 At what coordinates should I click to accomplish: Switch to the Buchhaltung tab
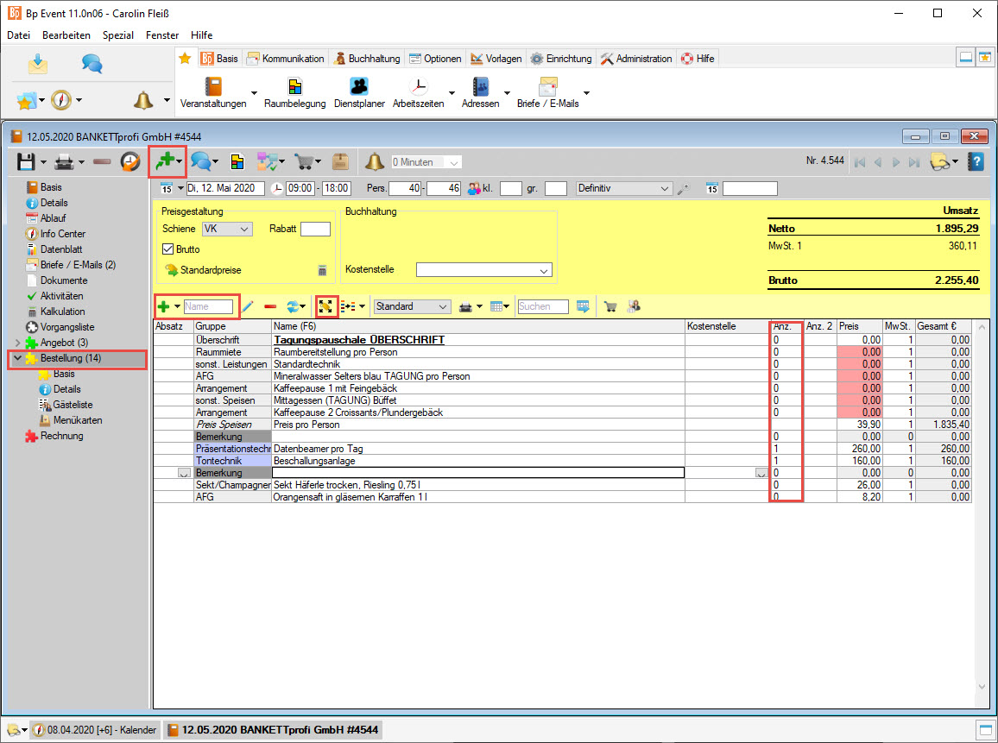pos(367,59)
